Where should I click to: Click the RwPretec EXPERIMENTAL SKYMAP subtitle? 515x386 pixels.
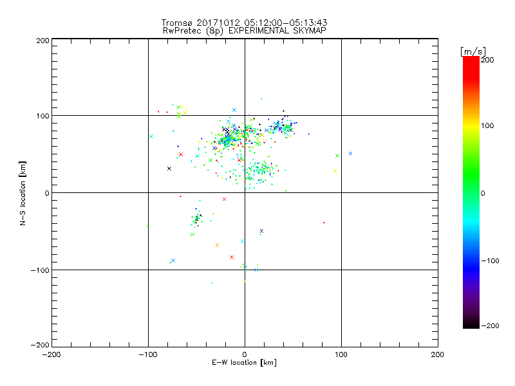[244, 31]
